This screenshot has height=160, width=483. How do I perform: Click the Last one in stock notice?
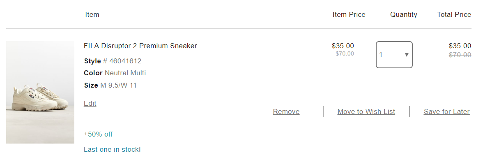(112, 150)
